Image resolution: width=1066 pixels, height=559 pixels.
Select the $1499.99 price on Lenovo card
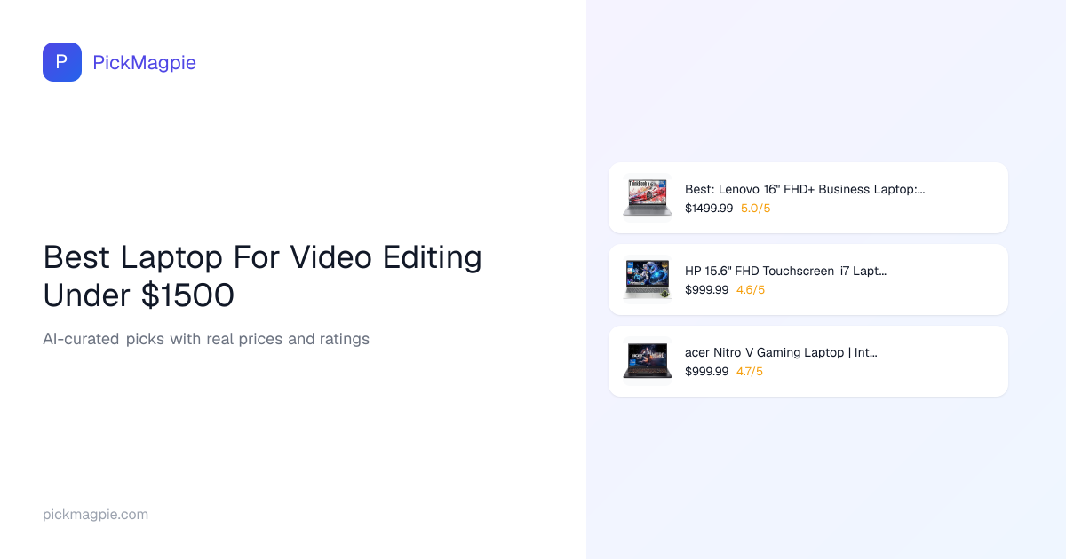[708, 209]
